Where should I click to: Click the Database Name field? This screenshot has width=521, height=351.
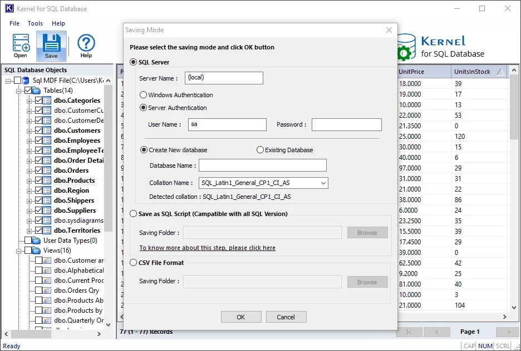click(x=263, y=166)
